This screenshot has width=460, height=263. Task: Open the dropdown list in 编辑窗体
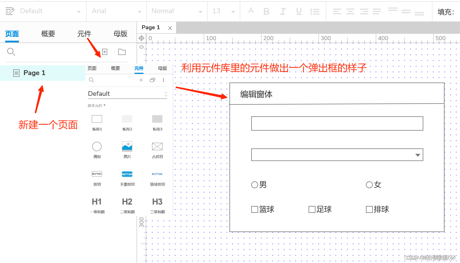click(337, 155)
